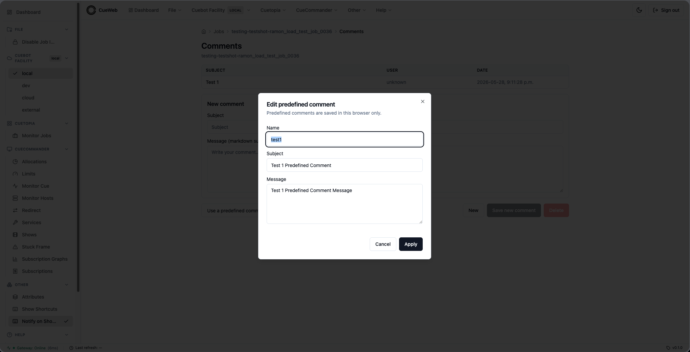This screenshot has width=690, height=352.
Task: Click the CueWeb logo icon
Action: coord(91,10)
